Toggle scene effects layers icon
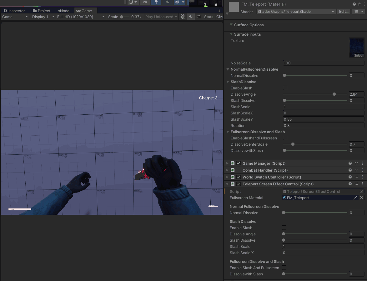 177,2
